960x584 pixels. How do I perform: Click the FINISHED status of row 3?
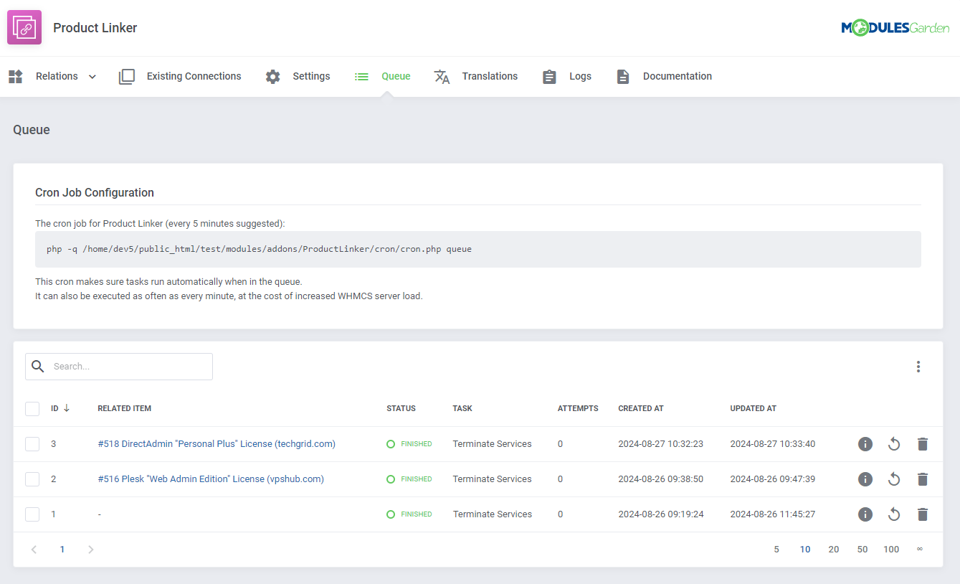coord(409,444)
